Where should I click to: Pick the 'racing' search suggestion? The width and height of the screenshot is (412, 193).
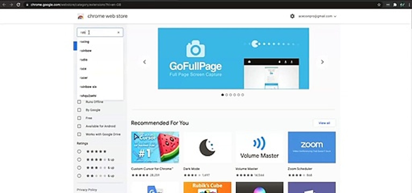click(x=100, y=42)
